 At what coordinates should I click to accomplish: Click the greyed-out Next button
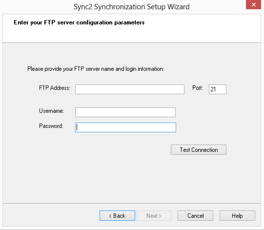click(154, 215)
